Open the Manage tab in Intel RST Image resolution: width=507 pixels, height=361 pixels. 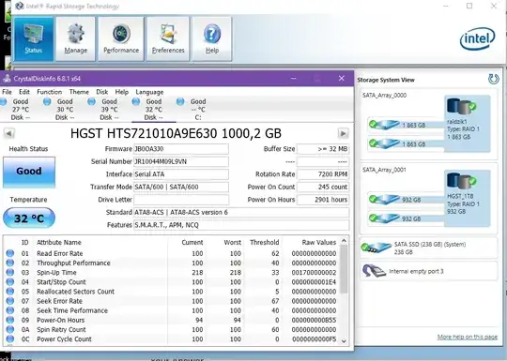[76, 38]
